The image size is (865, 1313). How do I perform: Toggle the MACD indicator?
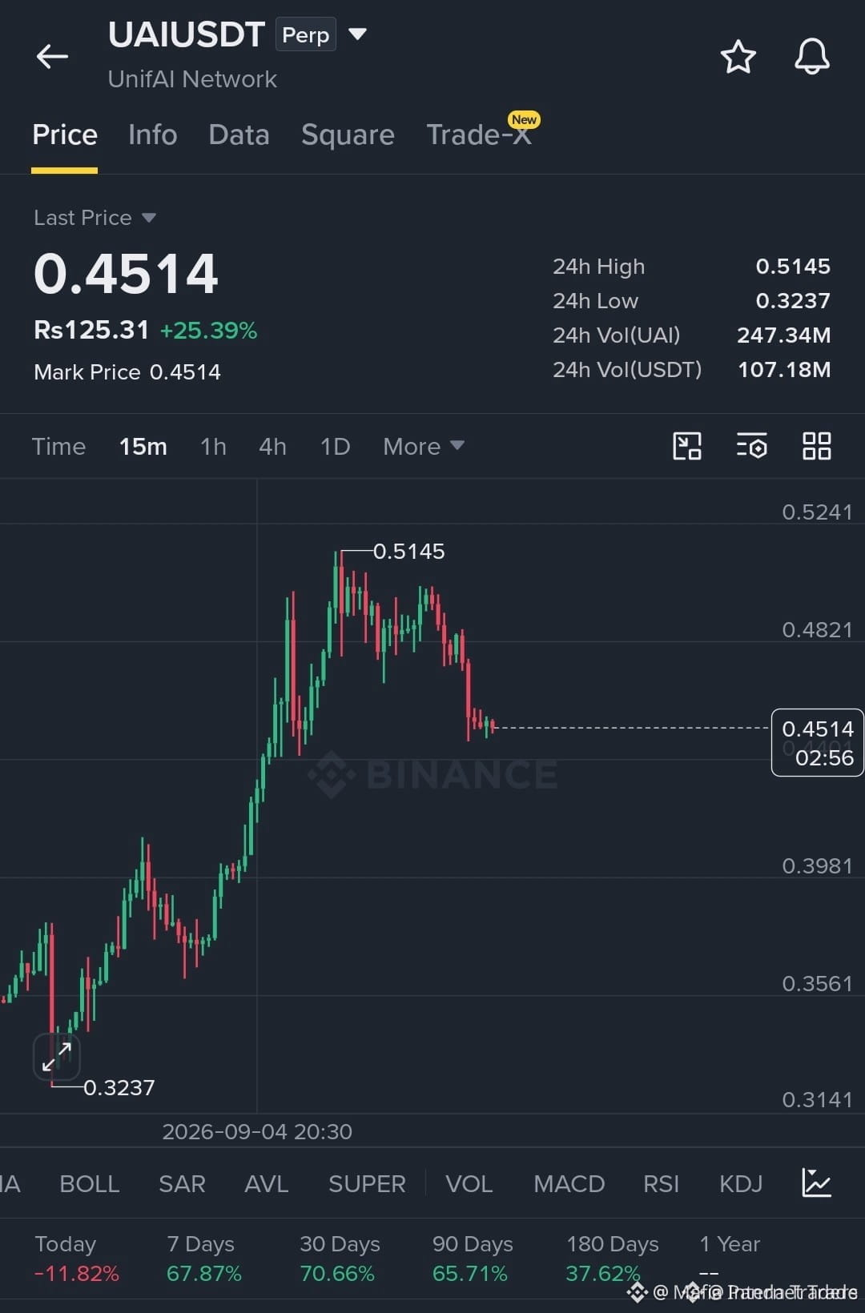569,1183
